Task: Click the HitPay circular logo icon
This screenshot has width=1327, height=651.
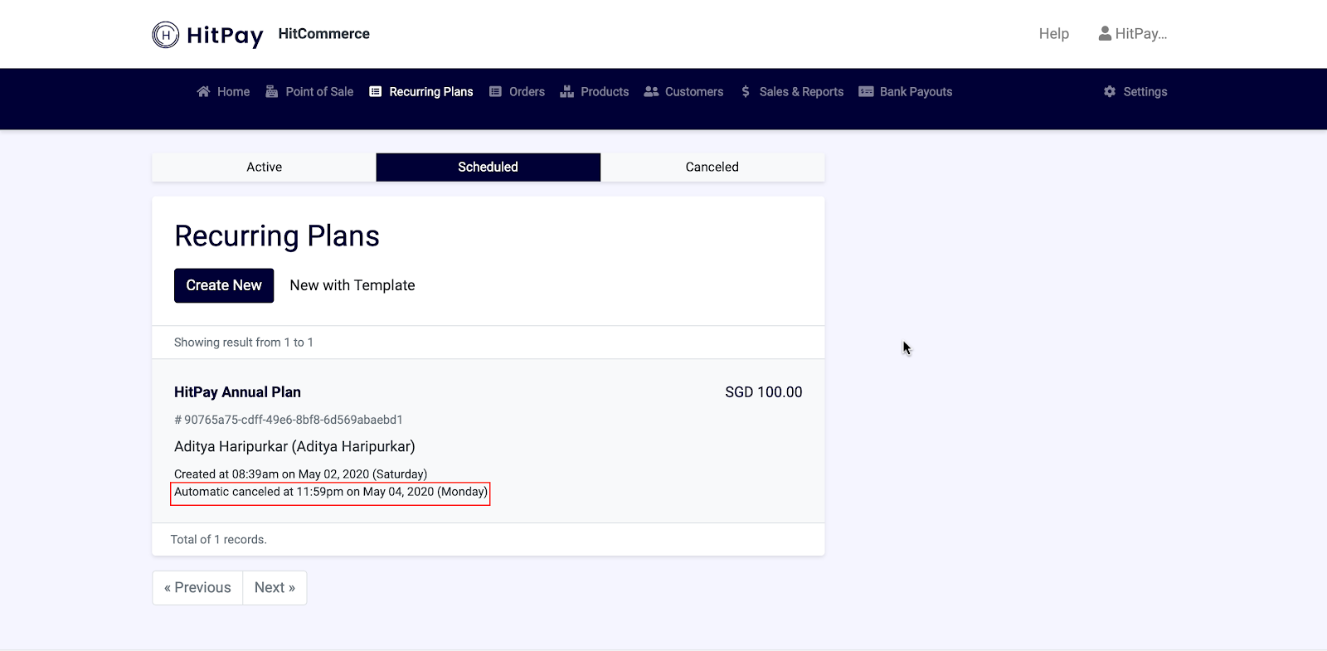Action: 166,35
